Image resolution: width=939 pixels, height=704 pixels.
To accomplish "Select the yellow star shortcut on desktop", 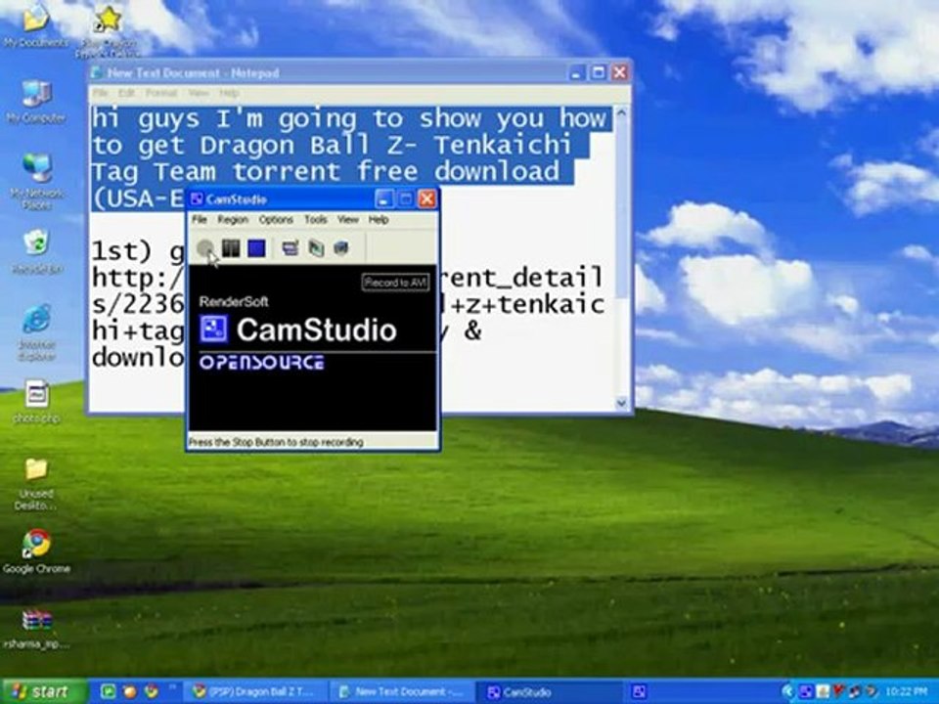I will (x=109, y=30).
